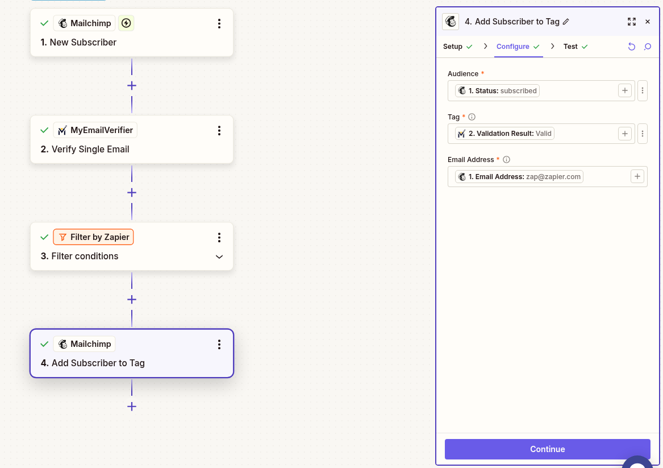Click the Mailchimp icon on the New Subscriber step
The height and width of the screenshot is (468, 663).
[62, 23]
